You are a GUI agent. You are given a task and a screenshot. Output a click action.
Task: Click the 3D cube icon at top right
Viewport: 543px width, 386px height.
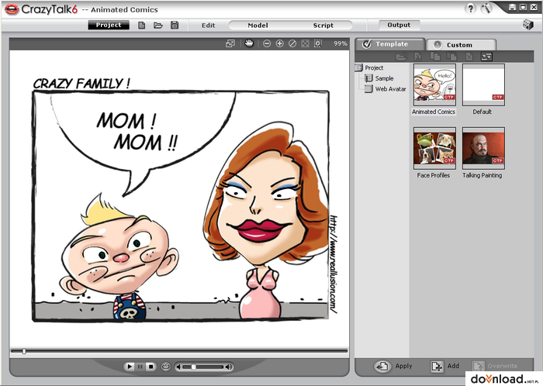[528, 25]
